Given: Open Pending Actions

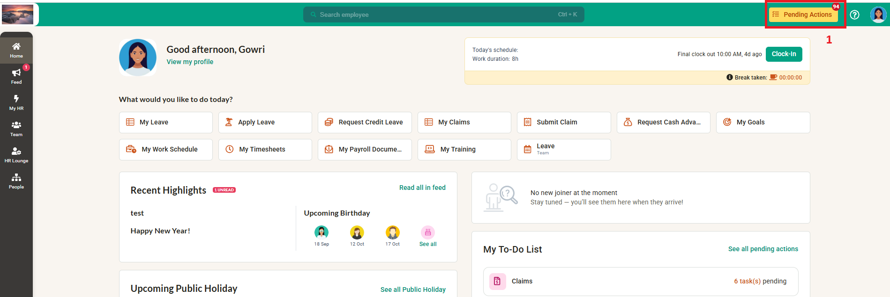Looking at the screenshot, I should pos(803,14).
